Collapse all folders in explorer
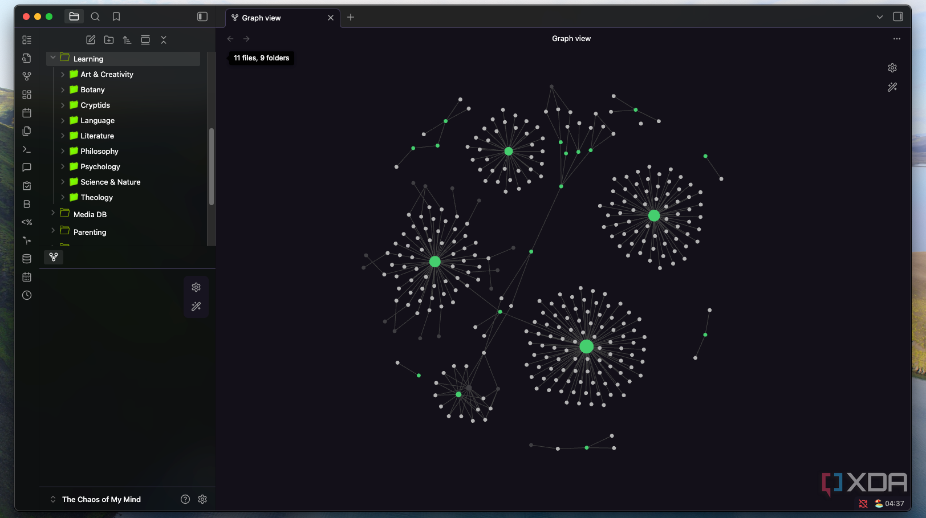The image size is (926, 518). point(164,40)
